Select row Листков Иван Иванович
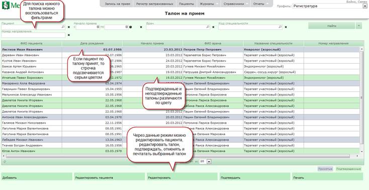Image resolution: width=369 pixels, height=190 pixels. tap(180, 50)
